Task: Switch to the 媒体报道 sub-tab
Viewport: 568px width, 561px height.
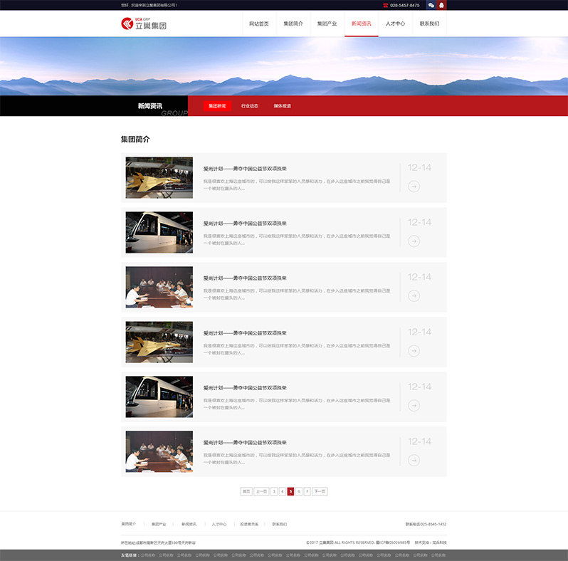Action: click(x=283, y=106)
